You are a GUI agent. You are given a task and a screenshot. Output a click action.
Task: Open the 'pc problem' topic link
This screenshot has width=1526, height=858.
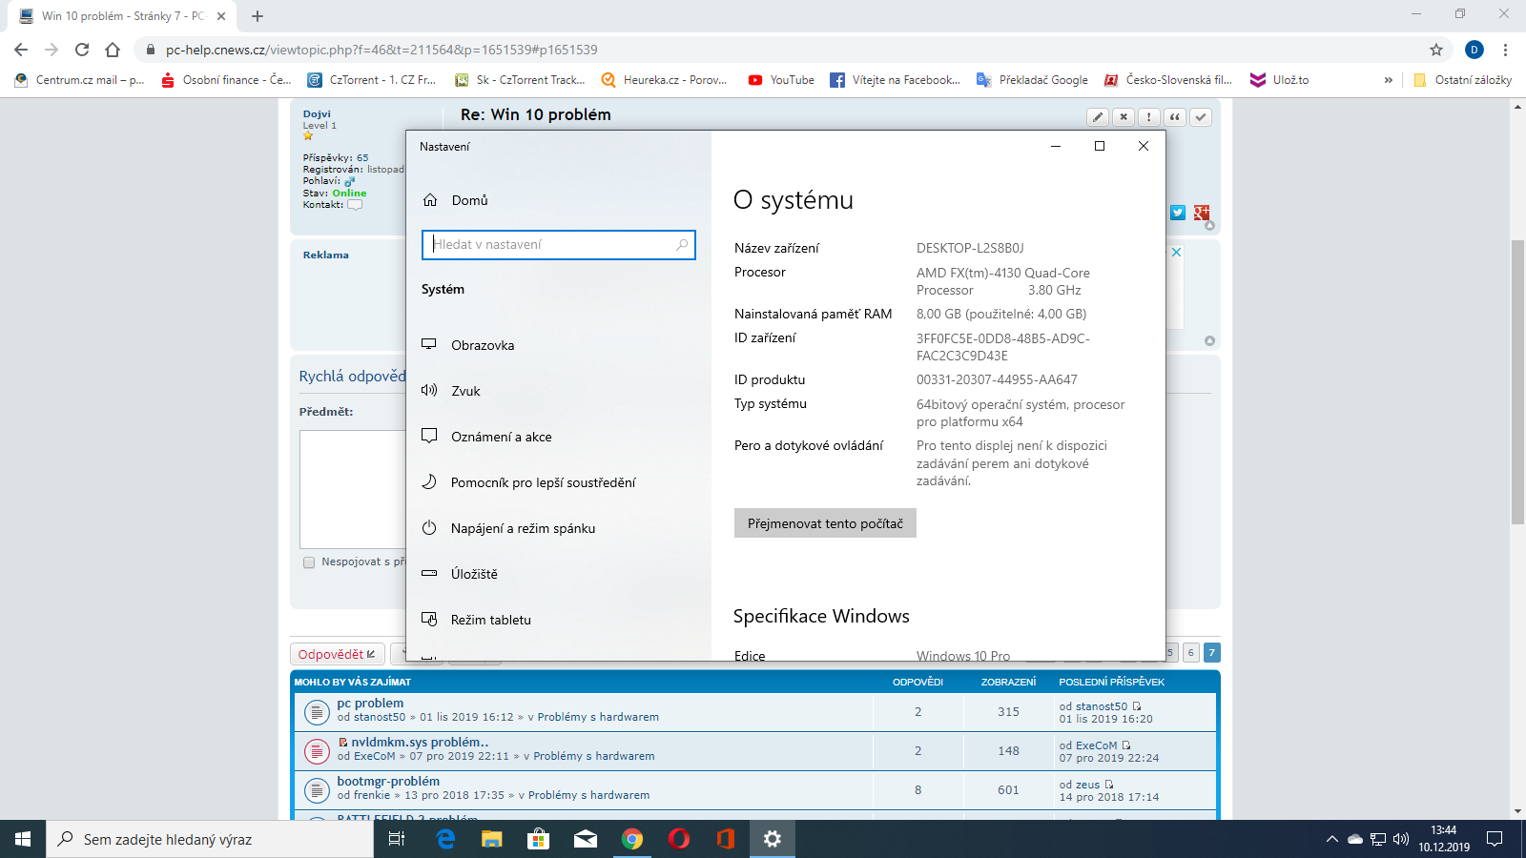coord(370,704)
